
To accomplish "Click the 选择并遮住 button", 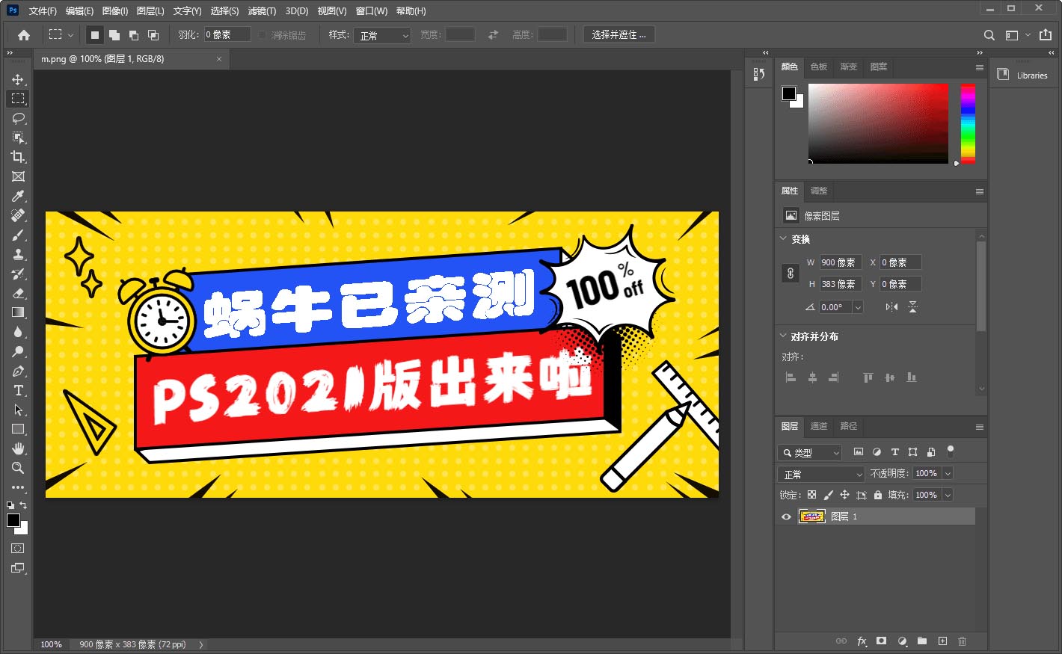I will click(x=619, y=34).
